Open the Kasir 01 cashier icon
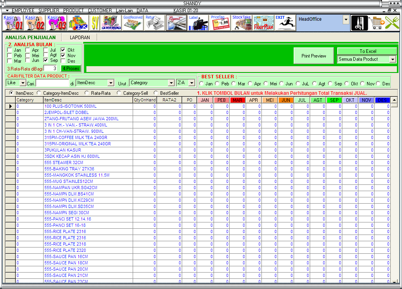 click(13, 23)
